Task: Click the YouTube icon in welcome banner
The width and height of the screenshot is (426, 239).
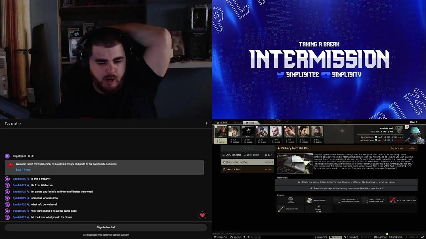Action: [x=10, y=165]
